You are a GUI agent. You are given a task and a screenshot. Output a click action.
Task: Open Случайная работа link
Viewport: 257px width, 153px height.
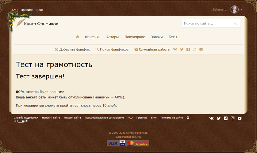pyautogui.click(x=152, y=49)
